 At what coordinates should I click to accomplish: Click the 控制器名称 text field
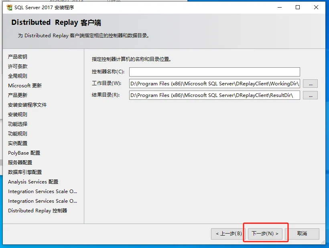(214, 72)
